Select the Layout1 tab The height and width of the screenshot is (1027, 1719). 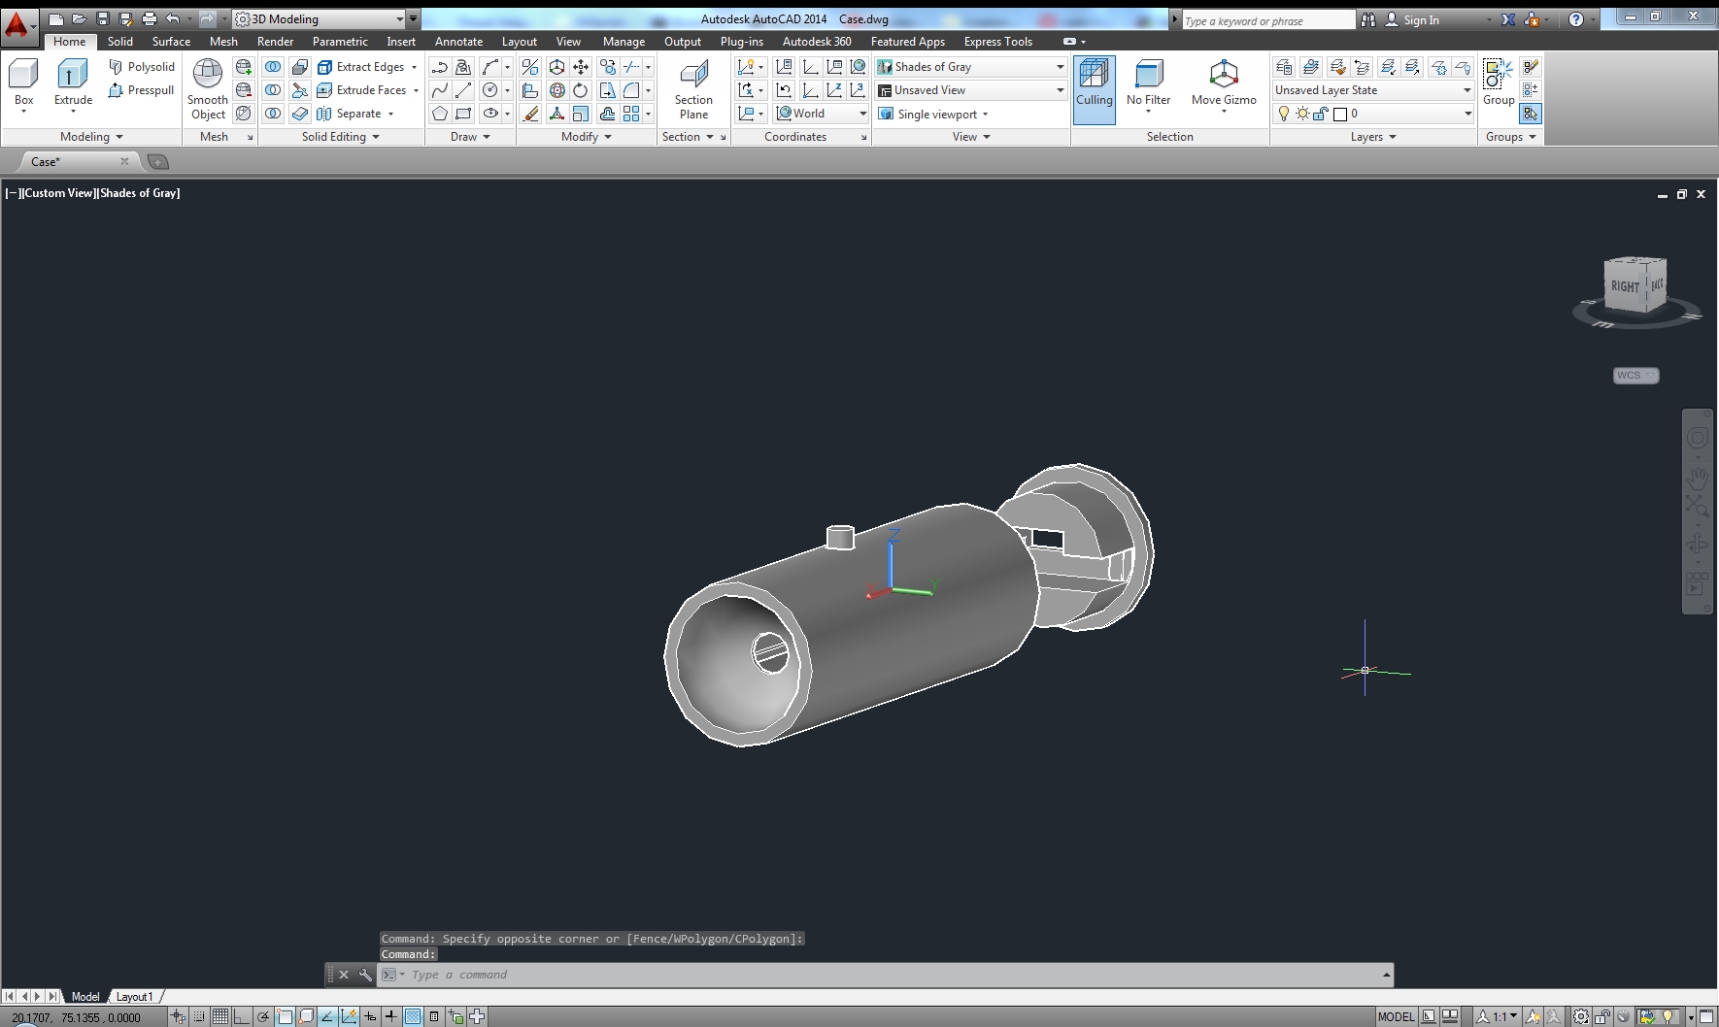point(134,997)
